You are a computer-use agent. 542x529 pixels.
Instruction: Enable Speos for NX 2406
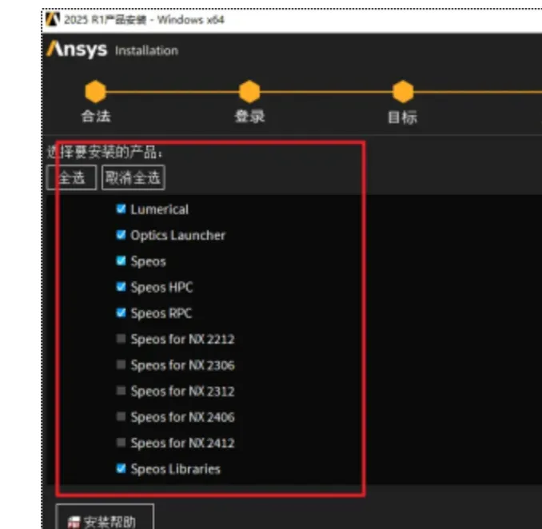121,416
